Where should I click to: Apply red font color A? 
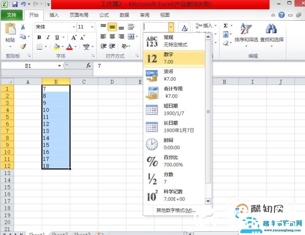(70, 47)
